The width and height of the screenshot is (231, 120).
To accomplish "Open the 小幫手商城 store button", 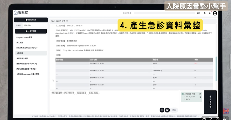I will (x=31, y=31).
